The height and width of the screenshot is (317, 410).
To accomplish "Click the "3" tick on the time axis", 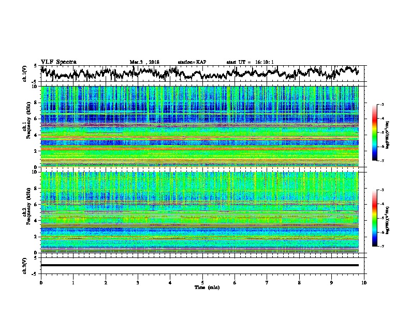I will click(138, 283).
